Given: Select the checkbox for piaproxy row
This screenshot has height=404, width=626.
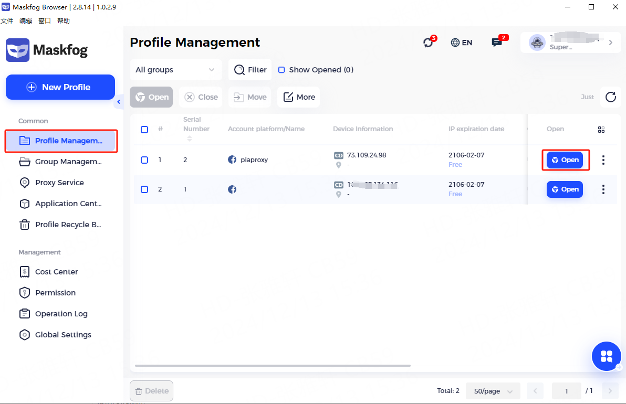Looking at the screenshot, I should [144, 160].
